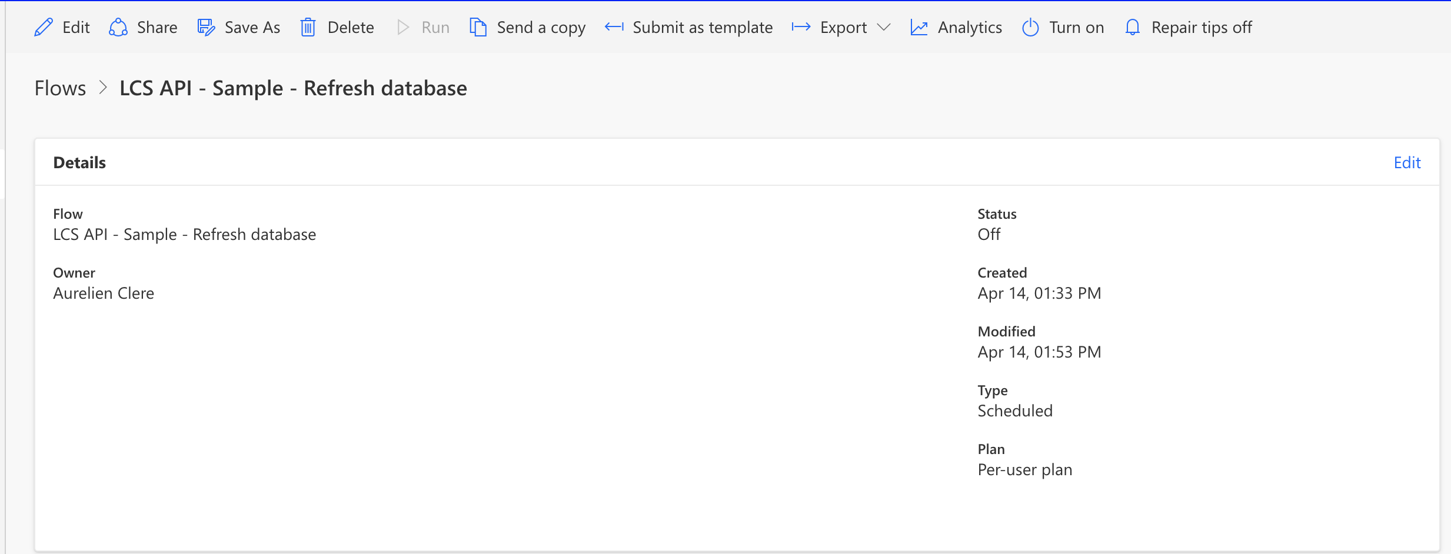Click the Plan value 'Per-user plan'

pyautogui.click(x=1025, y=470)
